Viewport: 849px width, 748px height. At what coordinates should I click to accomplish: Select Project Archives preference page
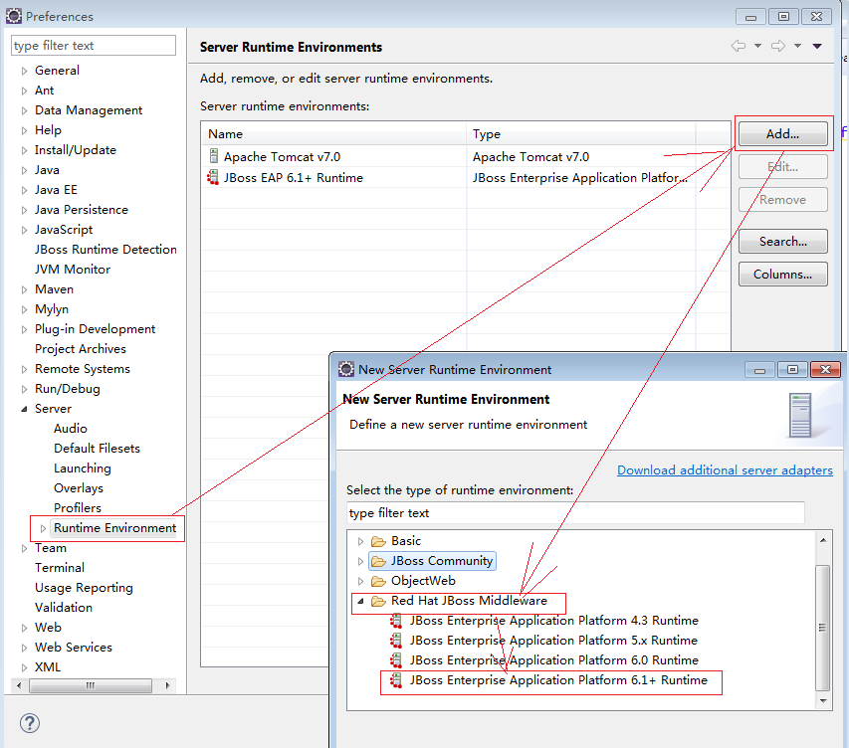click(81, 349)
